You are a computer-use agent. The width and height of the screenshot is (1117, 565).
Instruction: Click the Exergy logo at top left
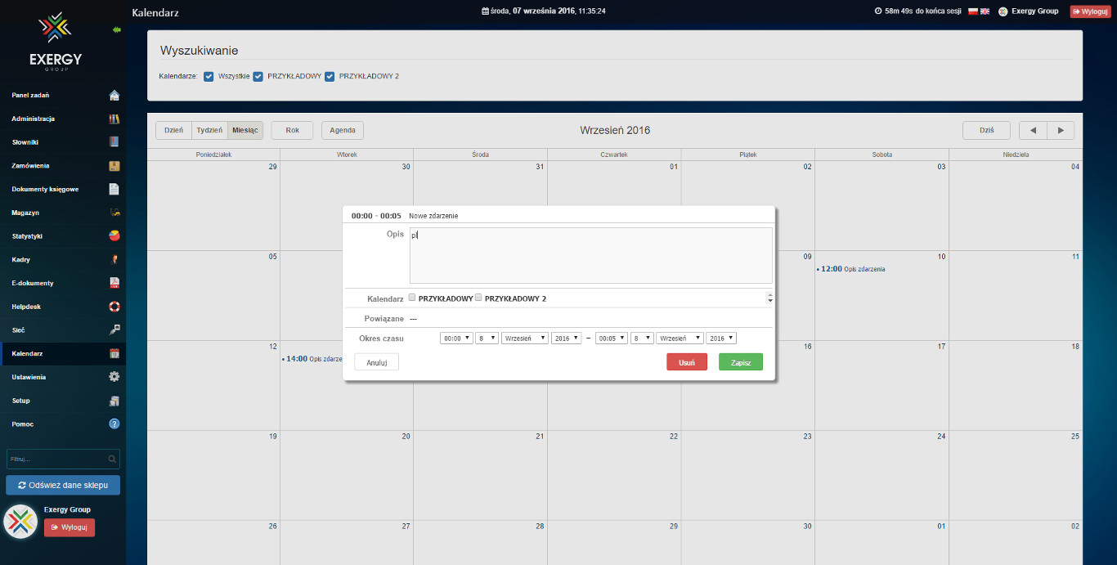point(56,41)
